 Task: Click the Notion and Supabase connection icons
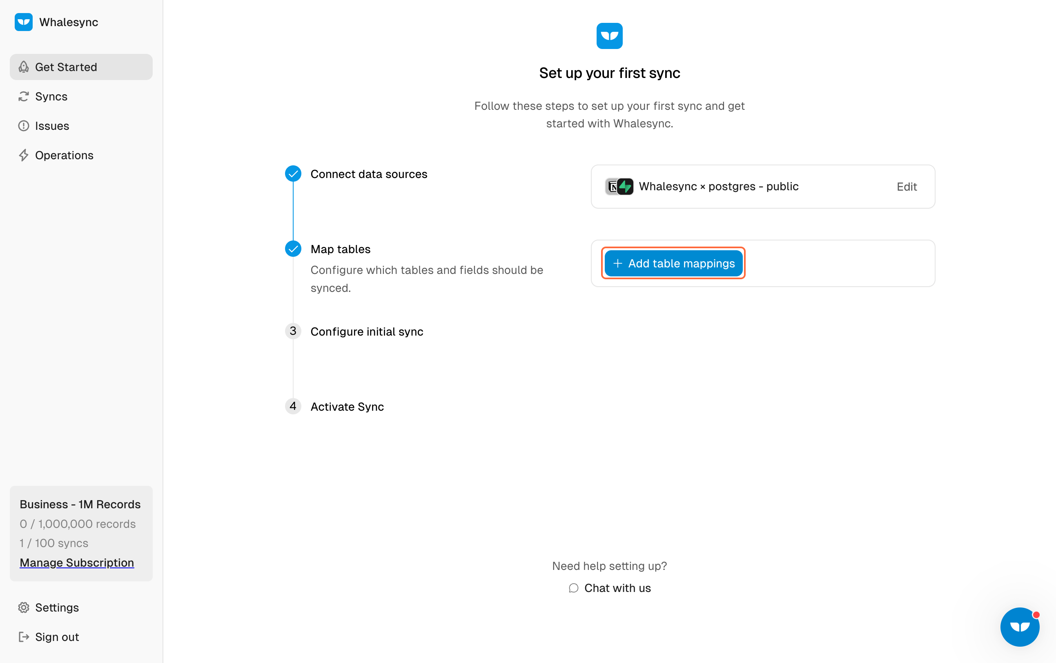pos(619,186)
